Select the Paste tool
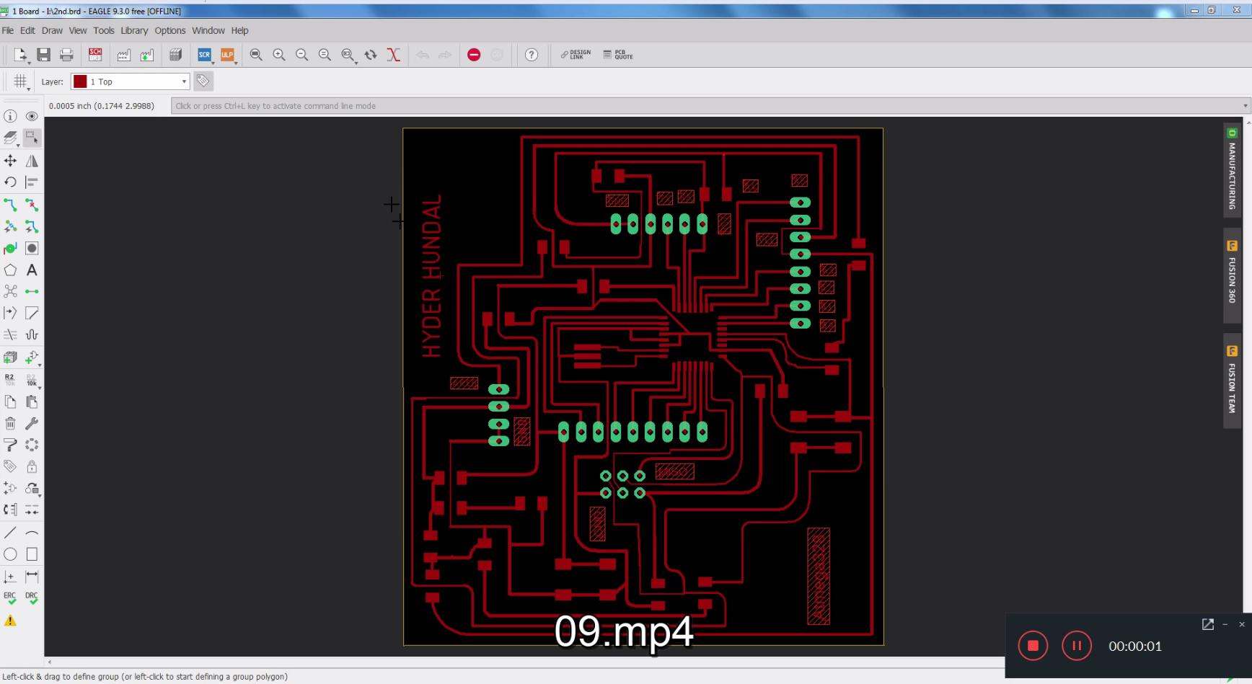The height and width of the screenshot is (684, 1252). 32,402
